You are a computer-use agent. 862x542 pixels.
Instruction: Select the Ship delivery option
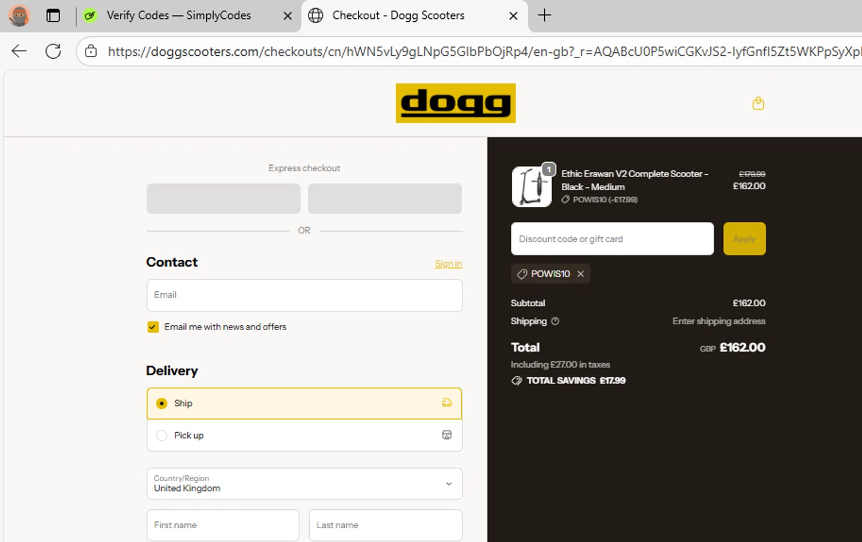tap(304, 403)
